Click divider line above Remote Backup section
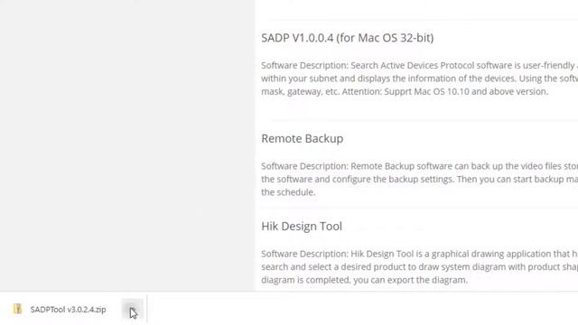The image size is (578, 325). coord(424,120)
